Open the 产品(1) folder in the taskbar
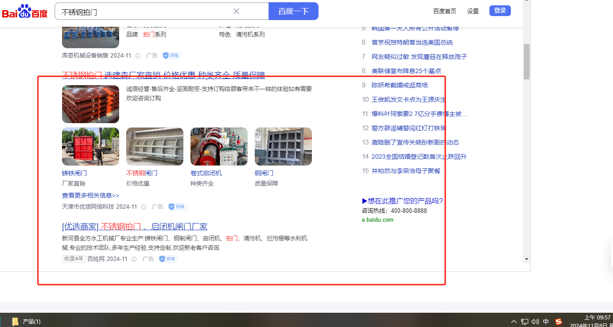Screen dimensions: 613x327 pos(26,321)
